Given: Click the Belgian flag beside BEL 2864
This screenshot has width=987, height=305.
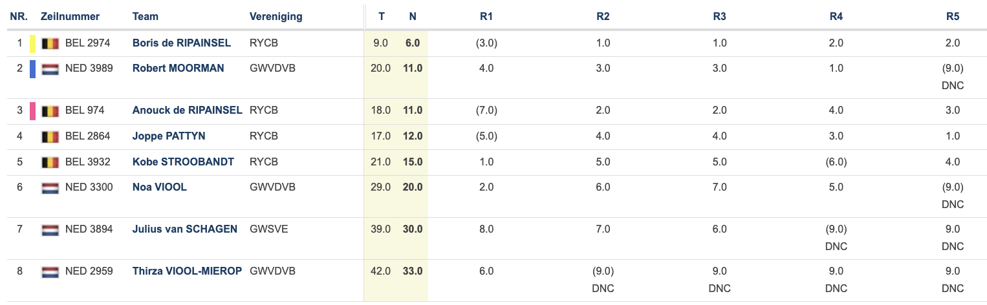Looking at the screenshot, I should [50, 137].
